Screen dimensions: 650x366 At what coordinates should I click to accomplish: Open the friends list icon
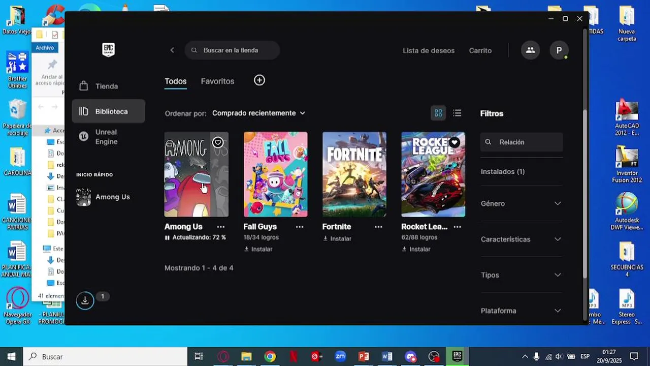point(530,50)
